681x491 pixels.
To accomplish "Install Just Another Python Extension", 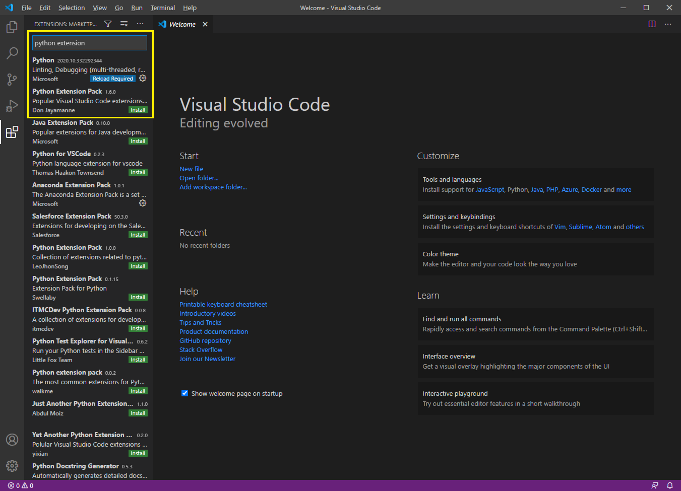I will 138,413.
